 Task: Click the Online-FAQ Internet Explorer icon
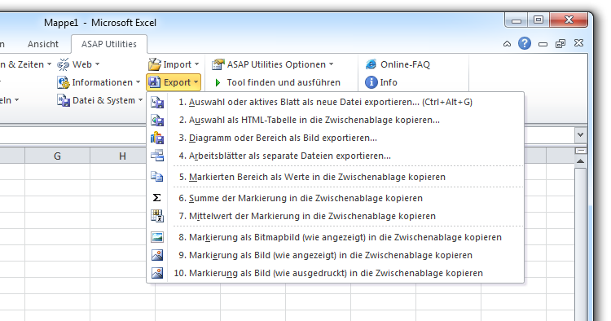click(371, 64)
